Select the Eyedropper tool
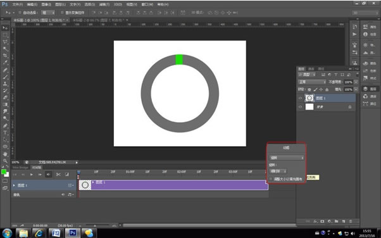Screen dimensions: 381x238 coord(5,63)
